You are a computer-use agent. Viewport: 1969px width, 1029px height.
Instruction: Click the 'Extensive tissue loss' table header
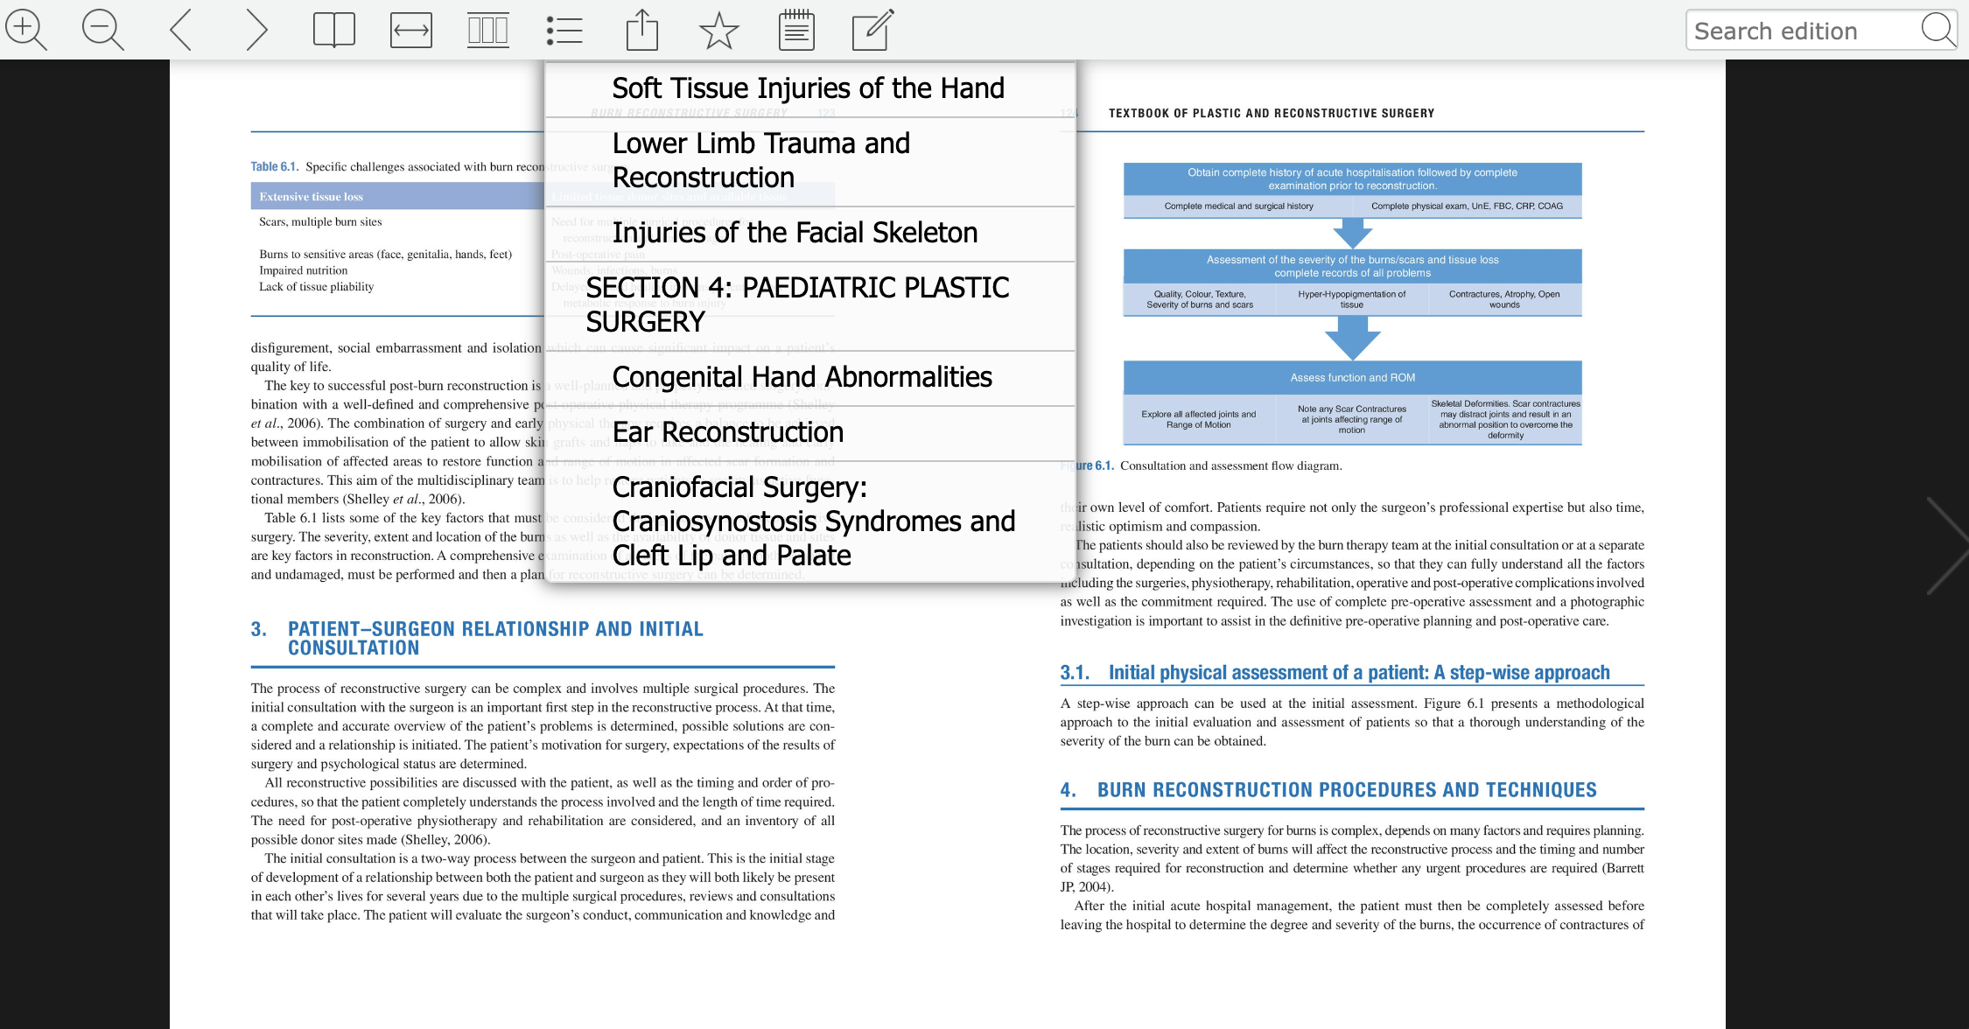coord(311,197)
